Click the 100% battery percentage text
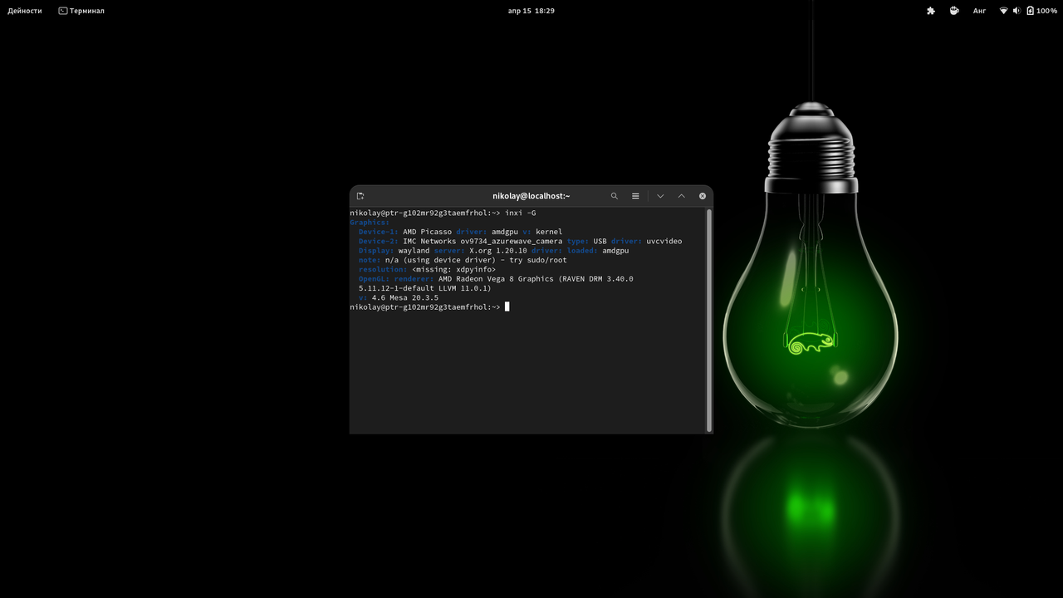1063x598 pixels. pos(1047,11)
